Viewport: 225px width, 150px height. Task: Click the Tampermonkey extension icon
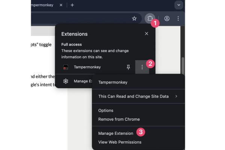[x=66, y=67]
